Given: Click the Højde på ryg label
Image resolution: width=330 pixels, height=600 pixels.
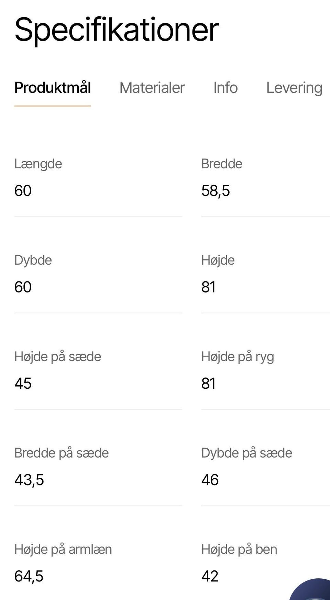Looking at the screenshot, I should pos(238,357).
